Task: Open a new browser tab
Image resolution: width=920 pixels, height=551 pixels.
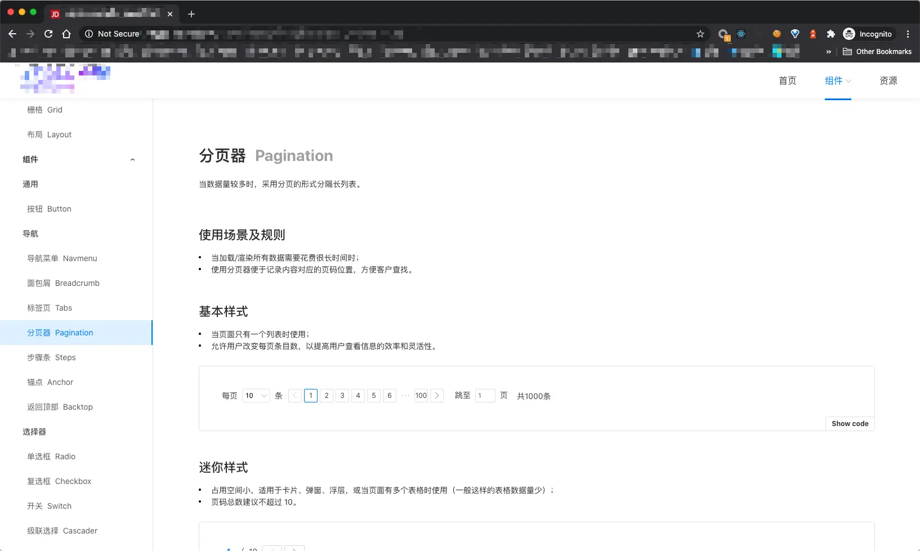Action: pyautogui.click(x=191, y=14)
